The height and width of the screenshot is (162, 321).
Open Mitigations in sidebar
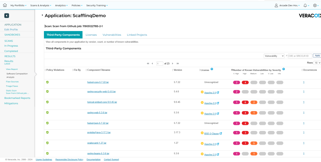(x=11, y=103)
